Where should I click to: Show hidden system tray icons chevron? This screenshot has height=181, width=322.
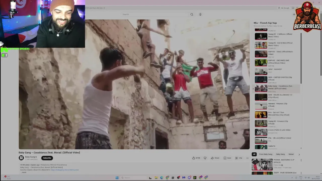pos(292,177)
